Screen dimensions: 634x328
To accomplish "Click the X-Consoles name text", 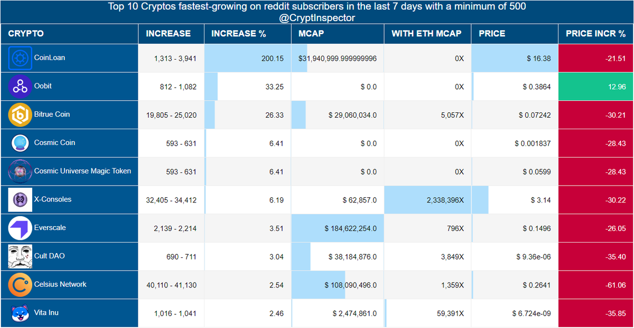I will (x=53, y=199).
